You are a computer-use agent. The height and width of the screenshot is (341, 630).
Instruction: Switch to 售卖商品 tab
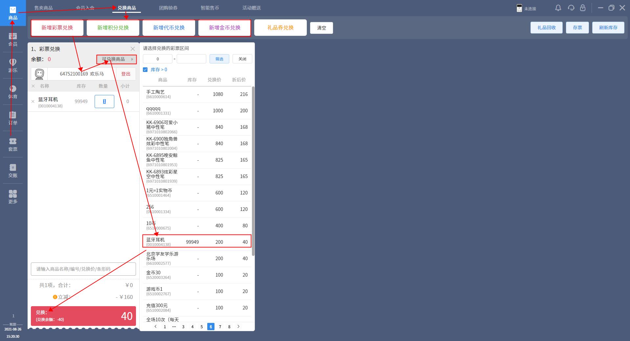[x=43, y=8]
